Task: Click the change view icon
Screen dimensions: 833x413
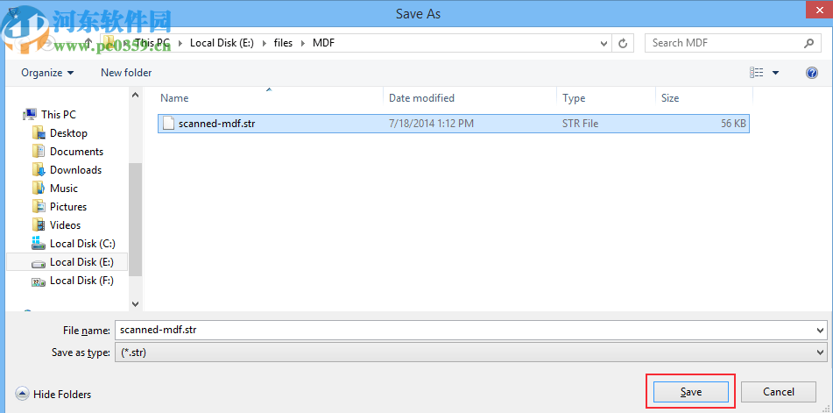Action: click(757, 73)
